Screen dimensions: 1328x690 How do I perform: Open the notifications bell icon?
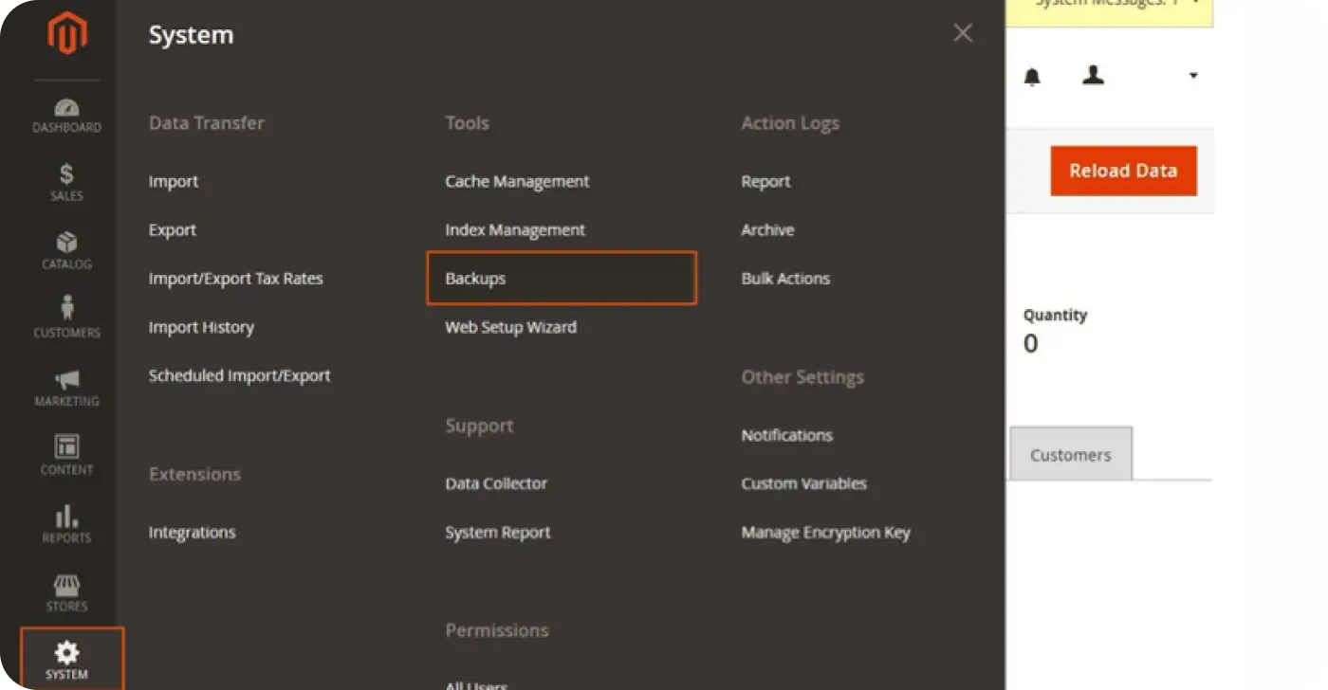[1032, 77]
